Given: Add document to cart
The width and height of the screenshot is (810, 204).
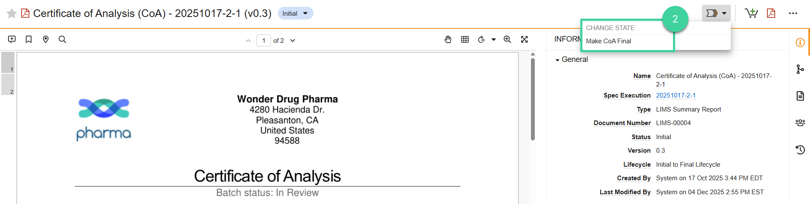Looking at the screenshot, I should click(751, 14).
